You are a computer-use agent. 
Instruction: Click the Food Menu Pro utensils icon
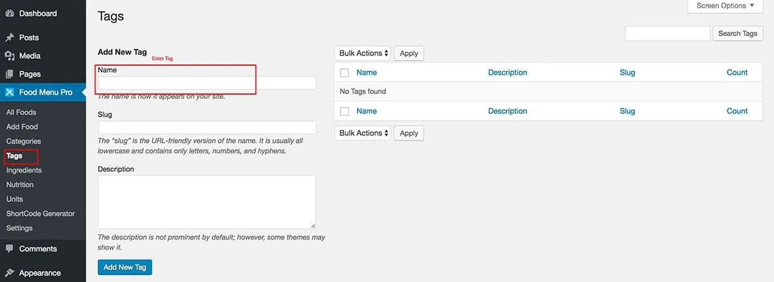[x=10, y=92]
